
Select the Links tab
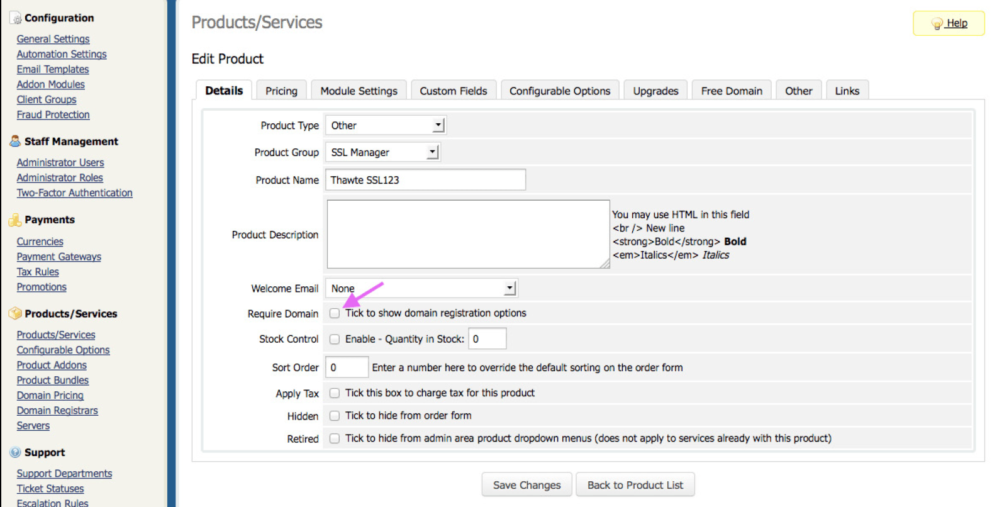tap(847, 91)
